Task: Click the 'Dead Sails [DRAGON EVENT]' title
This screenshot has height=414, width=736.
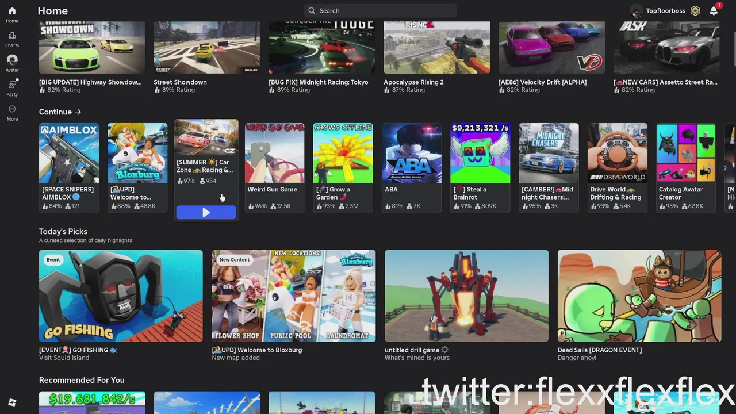Action: (x=600, y=350)
